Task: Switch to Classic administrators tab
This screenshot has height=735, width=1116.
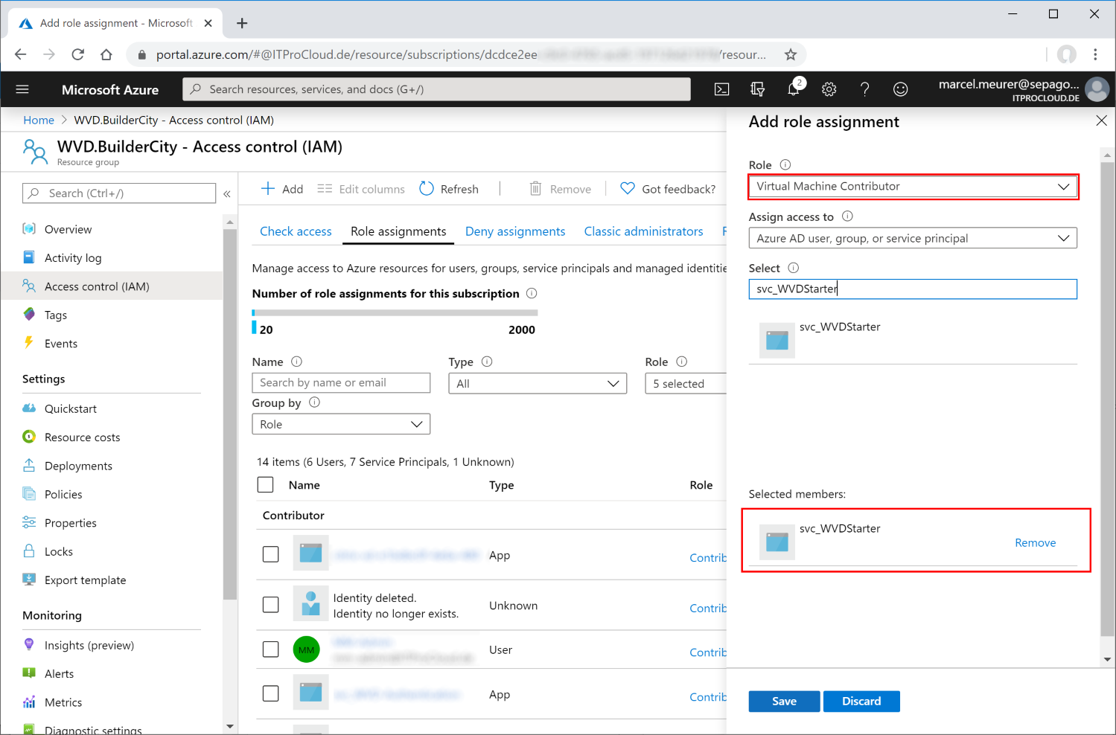Action: point(643,231)
